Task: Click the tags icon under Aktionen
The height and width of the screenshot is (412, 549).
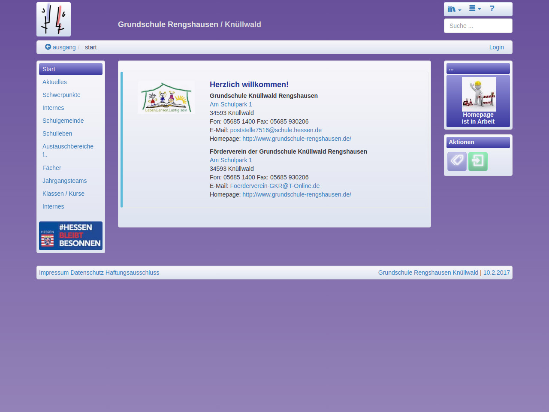Action: pos(457,161)
